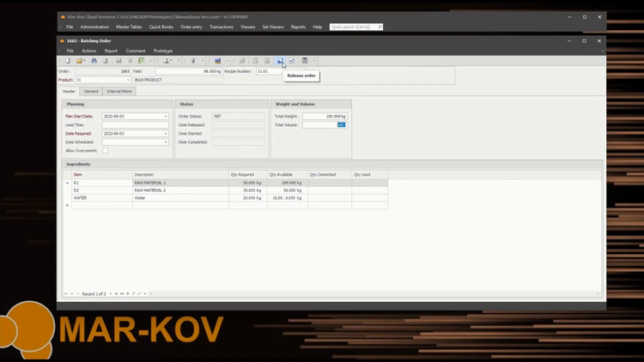Image resolution: width=644 pixels, height=362 pixels.
Task: Open dropdown arrow next to calculator icon
Action: click(x=313, y=61)
